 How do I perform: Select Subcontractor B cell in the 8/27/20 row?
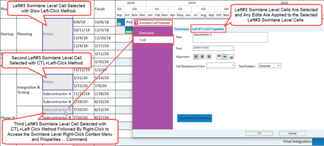tap(58, 118)
